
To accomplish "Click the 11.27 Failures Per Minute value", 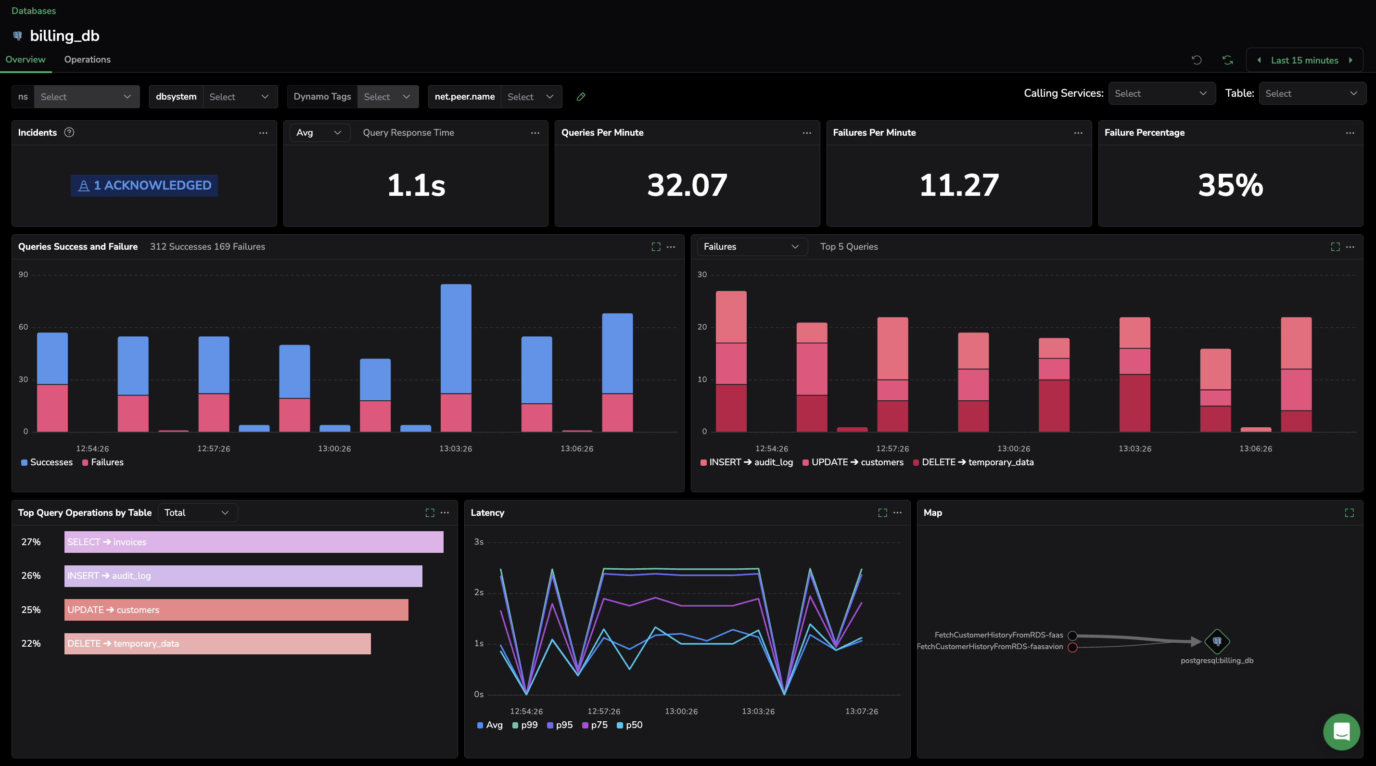I will coord(959,185).
